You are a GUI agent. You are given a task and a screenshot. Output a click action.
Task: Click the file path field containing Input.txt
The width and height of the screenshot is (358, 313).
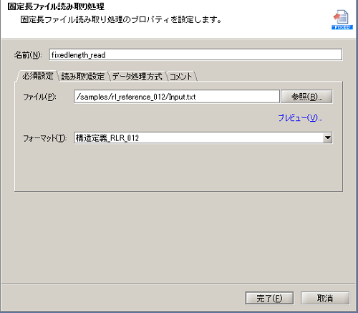177,97
